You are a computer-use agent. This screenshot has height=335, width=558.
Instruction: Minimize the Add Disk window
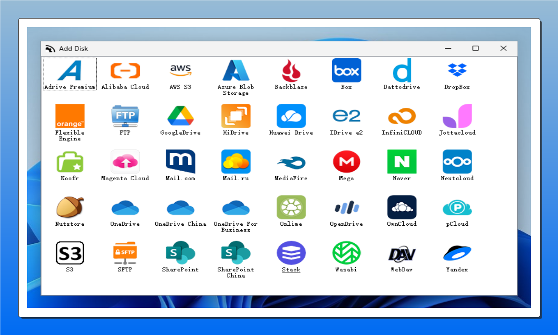[x=448, y=48]
